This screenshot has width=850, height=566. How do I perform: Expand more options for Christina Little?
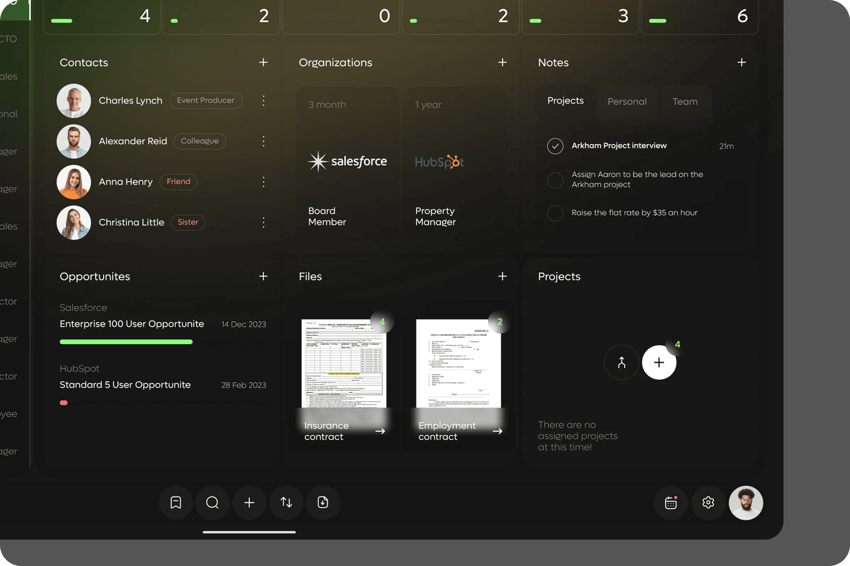coord(263,223)
